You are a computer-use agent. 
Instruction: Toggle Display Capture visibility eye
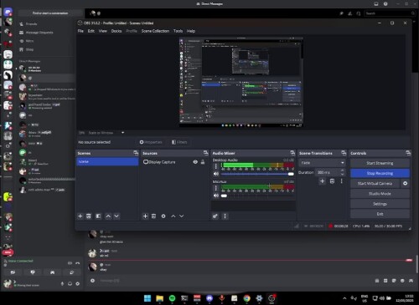[x=195, y=162]
